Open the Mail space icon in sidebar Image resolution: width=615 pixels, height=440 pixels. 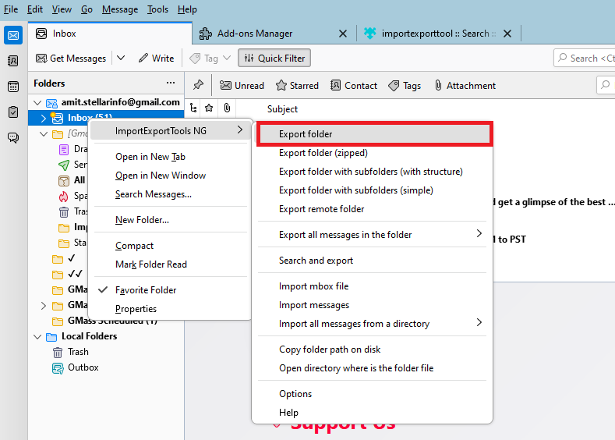13,35
